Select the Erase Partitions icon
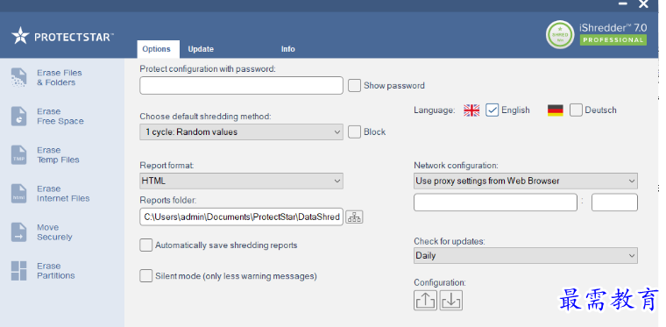This screenshot has width=666, height=327. [18, 271]
